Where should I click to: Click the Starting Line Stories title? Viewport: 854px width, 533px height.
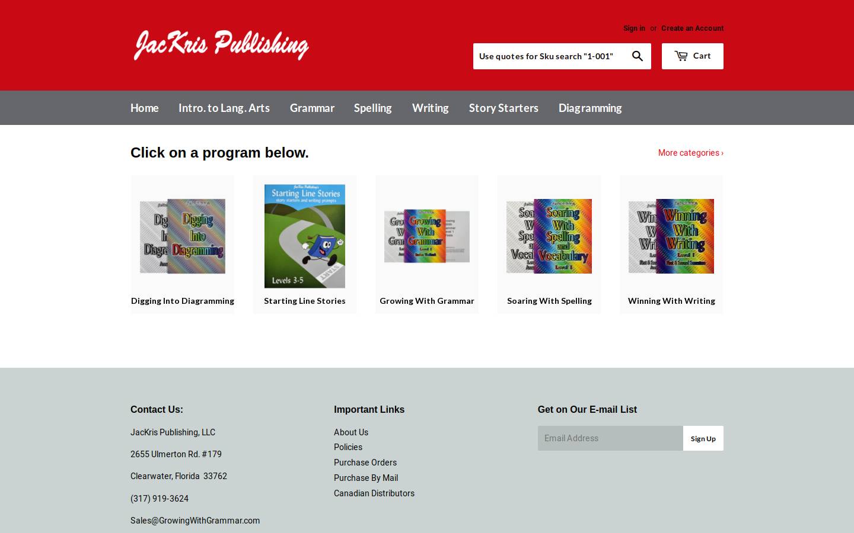click(x=305, y=301)
